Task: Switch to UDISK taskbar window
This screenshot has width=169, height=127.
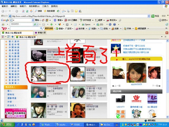Action: 76,125
